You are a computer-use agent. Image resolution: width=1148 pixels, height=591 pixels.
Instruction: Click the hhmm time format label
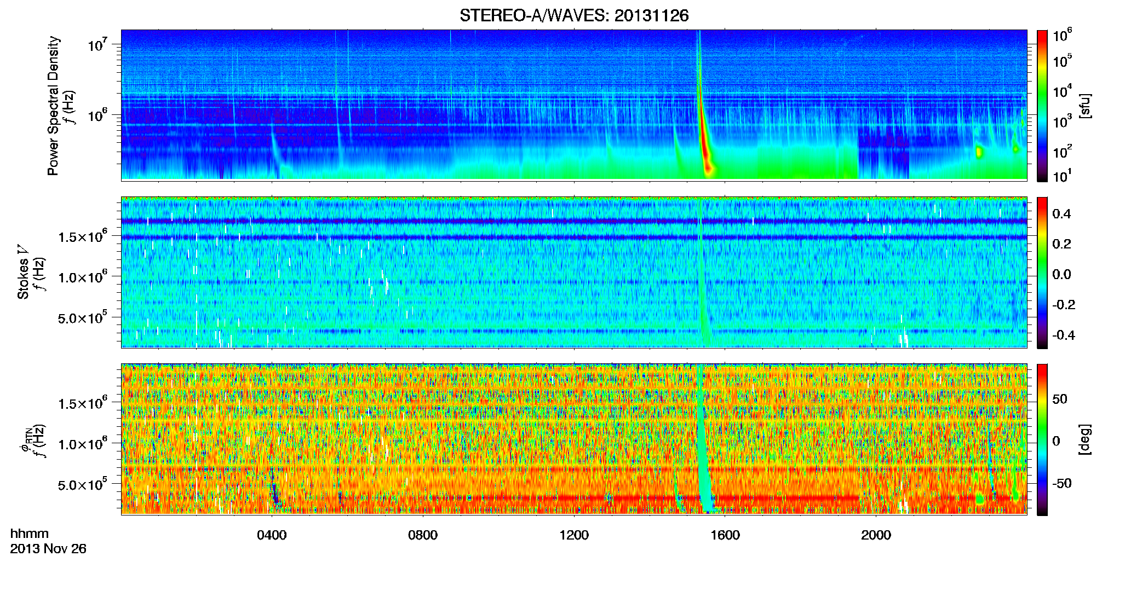click(x=30, y=534)
